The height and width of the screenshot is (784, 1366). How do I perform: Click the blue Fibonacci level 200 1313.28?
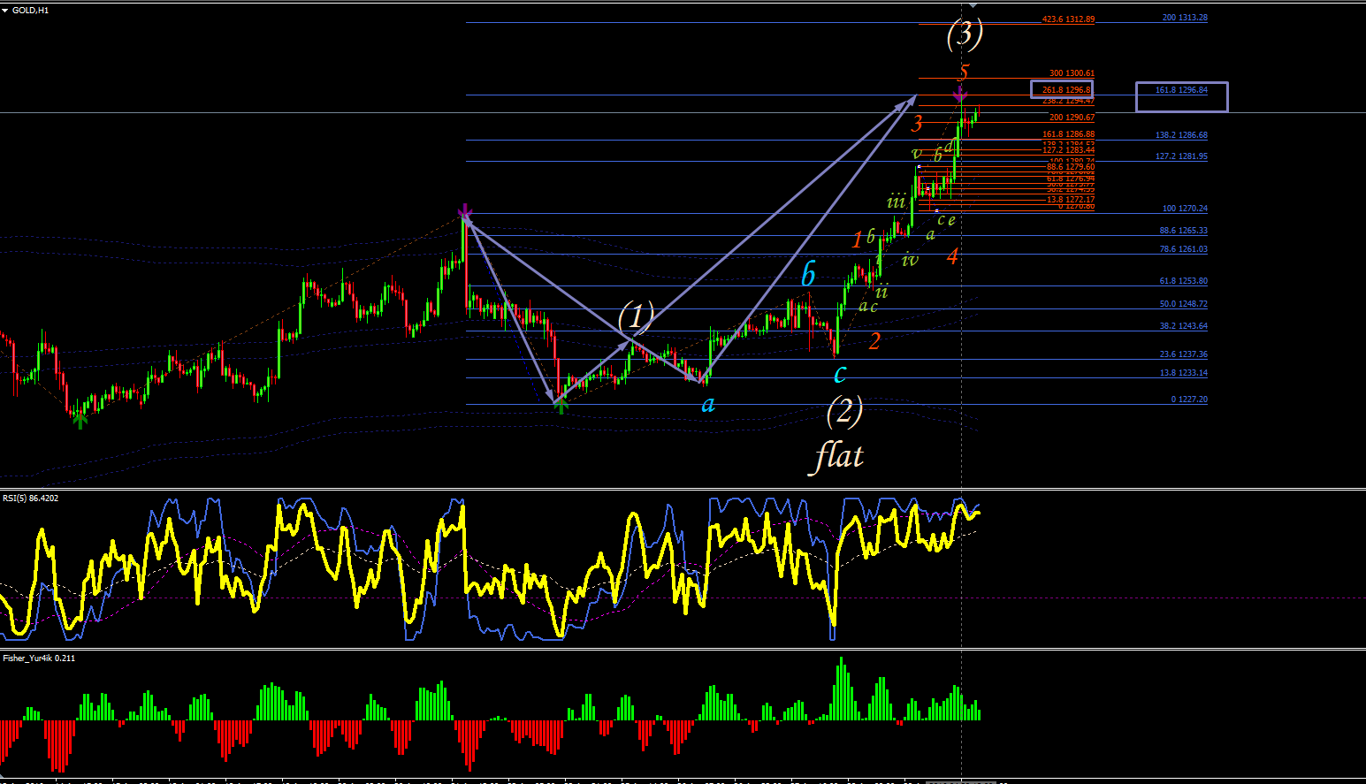coord(1185,18)
